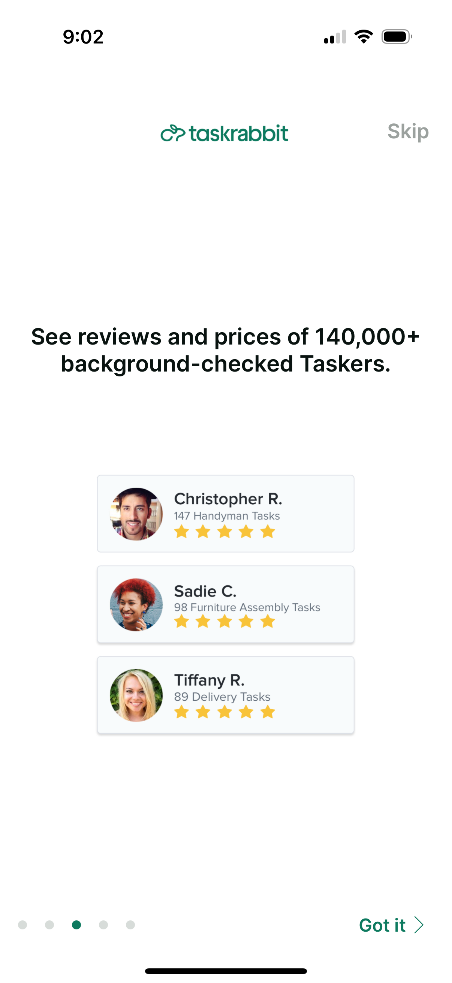This screenshot has width=452, height=983.
Task: Expand Sadie C.'s Tasker card
Action: 225,604
